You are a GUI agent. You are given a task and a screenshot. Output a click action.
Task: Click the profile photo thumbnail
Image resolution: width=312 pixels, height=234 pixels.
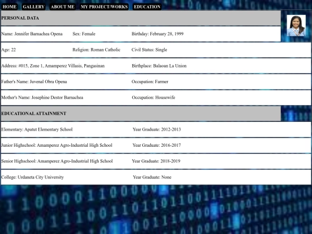pyautogui.click(x=296, y=25)
